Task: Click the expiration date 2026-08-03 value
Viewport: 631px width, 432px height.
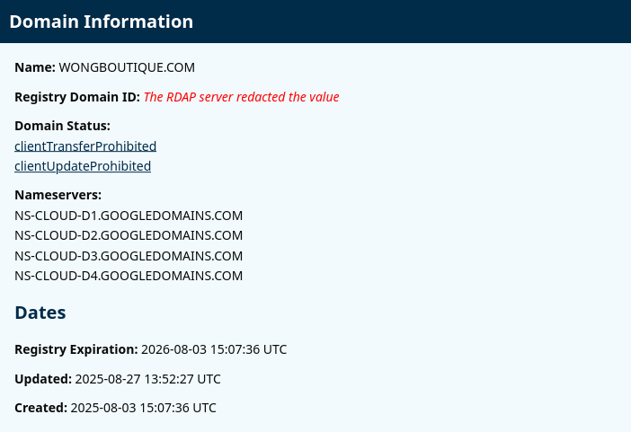Action: pyautogui.click(x=214, y=349)
